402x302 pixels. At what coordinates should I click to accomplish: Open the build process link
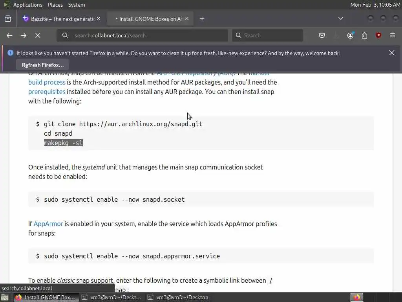(x=47, y=82)
